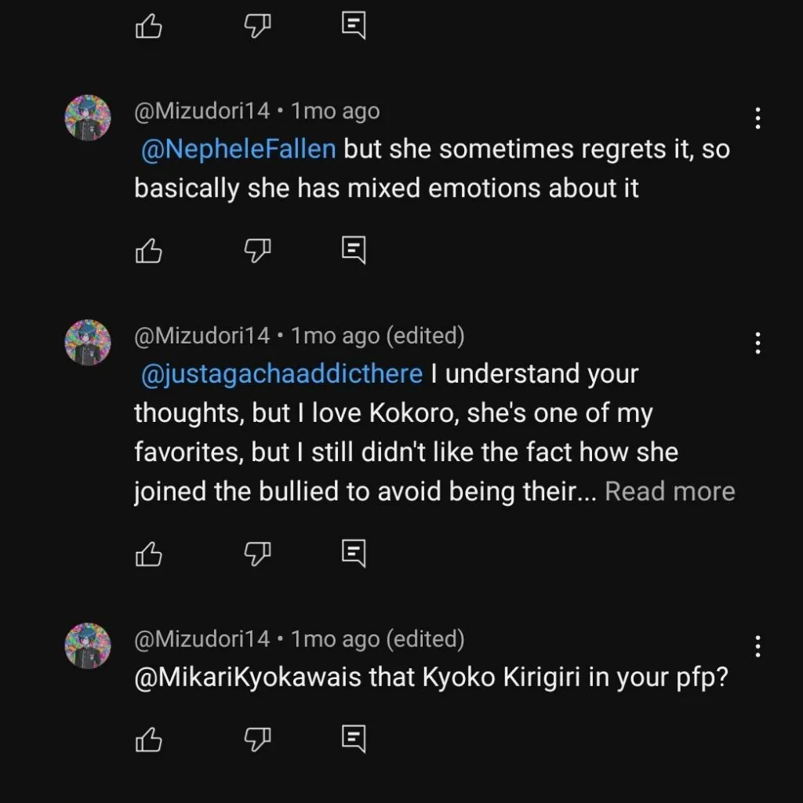
Task: Like the Kyoko Kirigiri pfp comment
Action: [x=149, y=739]
